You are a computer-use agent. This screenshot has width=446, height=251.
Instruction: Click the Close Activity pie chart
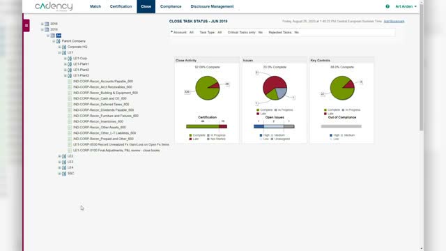[208, 88]
